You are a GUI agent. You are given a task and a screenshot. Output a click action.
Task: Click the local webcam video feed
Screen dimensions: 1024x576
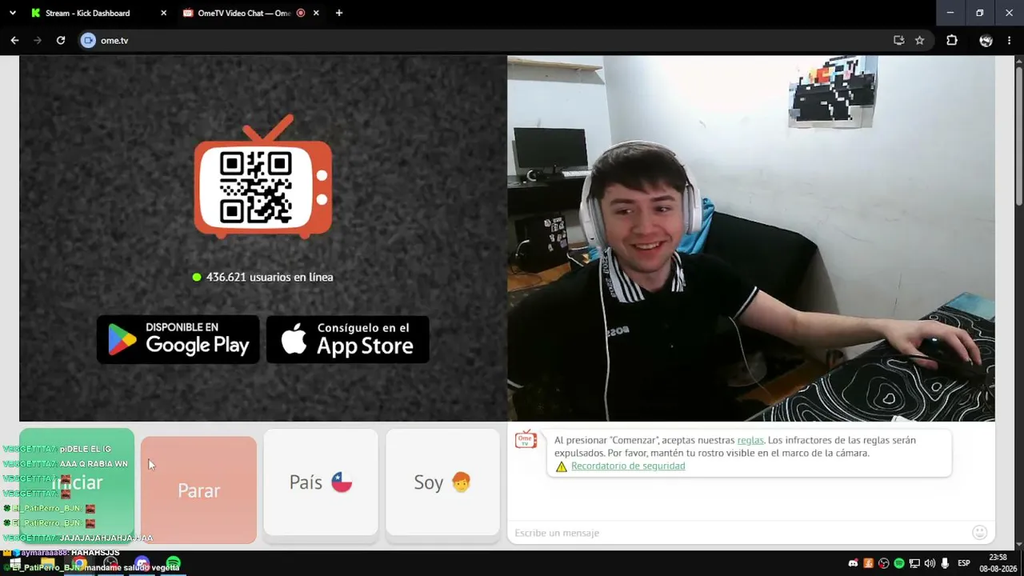click(x=751, y=238)
